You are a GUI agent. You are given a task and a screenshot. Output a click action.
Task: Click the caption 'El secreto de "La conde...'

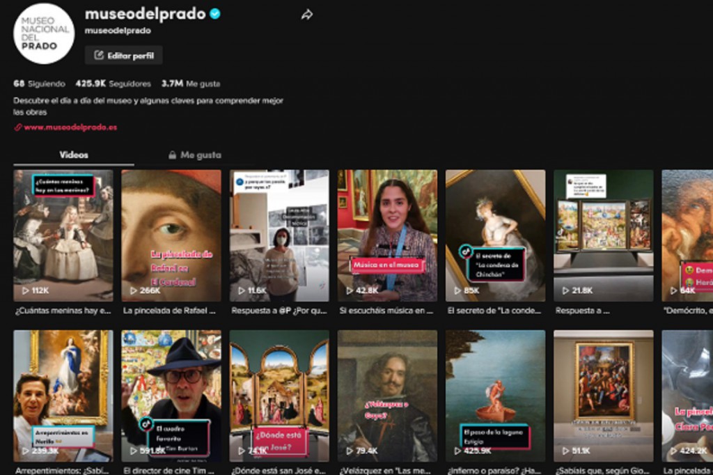coord(494,311)
